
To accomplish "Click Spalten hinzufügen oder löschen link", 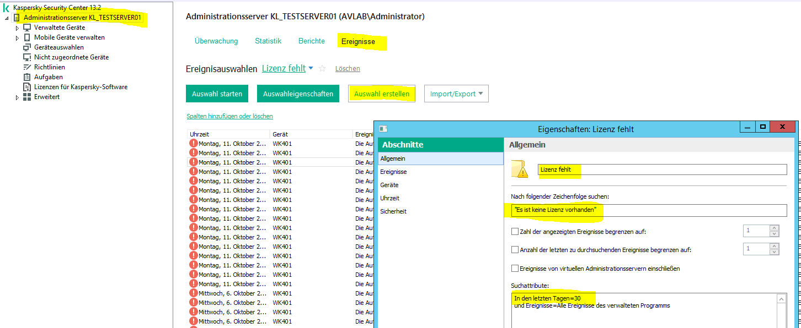I will [229, 116].
